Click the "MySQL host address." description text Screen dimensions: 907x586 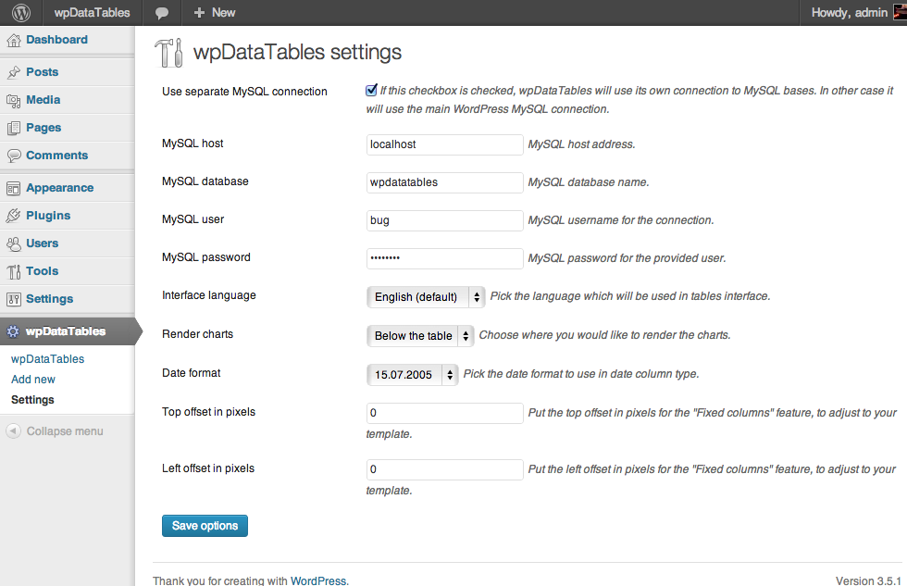581,144
